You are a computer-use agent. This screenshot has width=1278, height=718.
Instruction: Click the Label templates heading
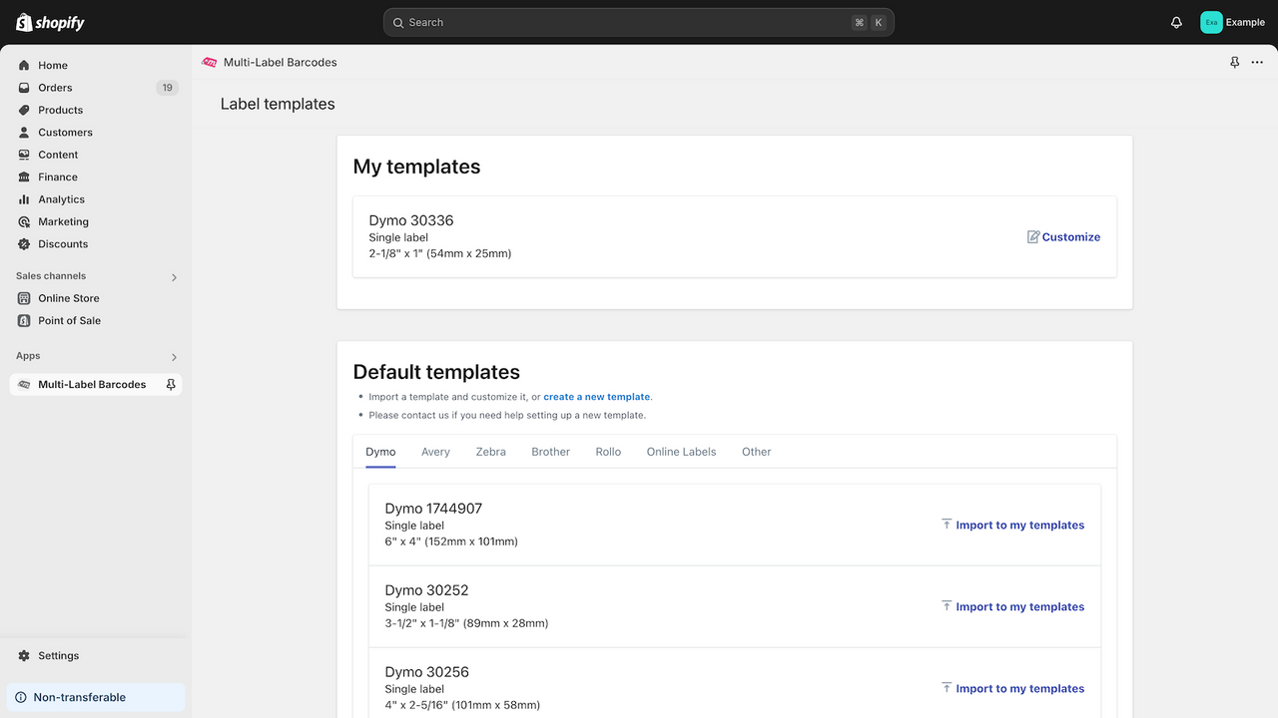(x=278, y=104)
